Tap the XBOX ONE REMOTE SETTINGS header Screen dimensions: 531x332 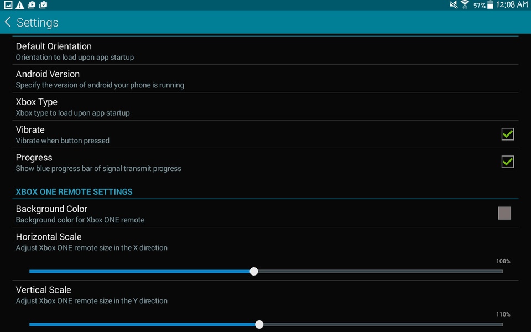point(74,192)
